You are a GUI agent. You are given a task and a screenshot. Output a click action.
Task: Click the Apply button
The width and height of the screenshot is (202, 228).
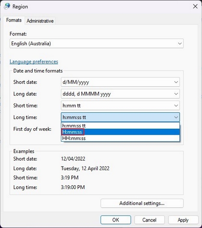(x=183, y=220)
